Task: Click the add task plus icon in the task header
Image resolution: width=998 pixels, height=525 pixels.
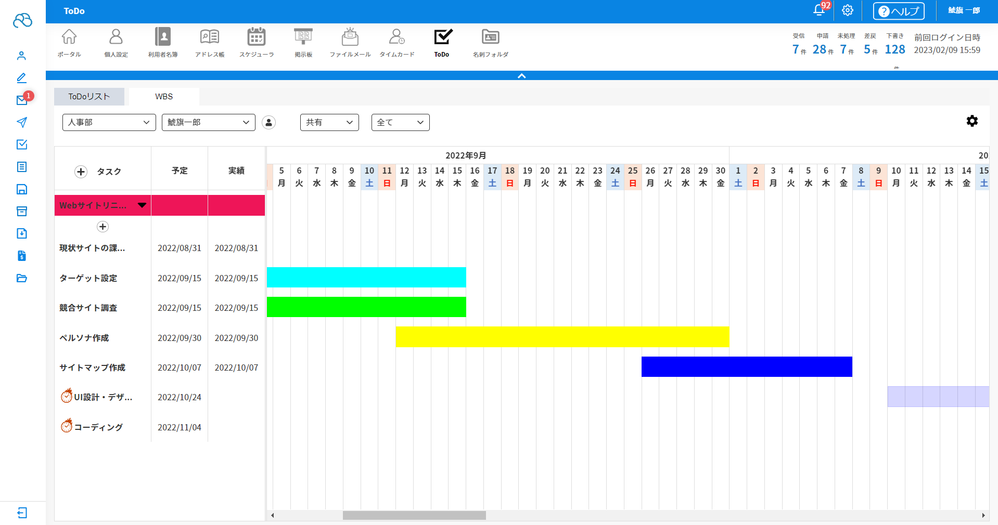Action: (x=81, y=172)
